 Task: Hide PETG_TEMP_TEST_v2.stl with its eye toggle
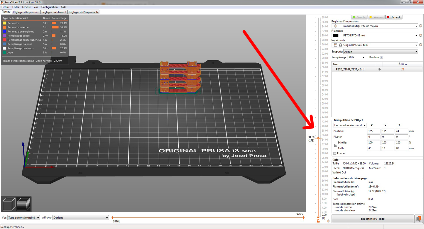[x=379, y=69]
